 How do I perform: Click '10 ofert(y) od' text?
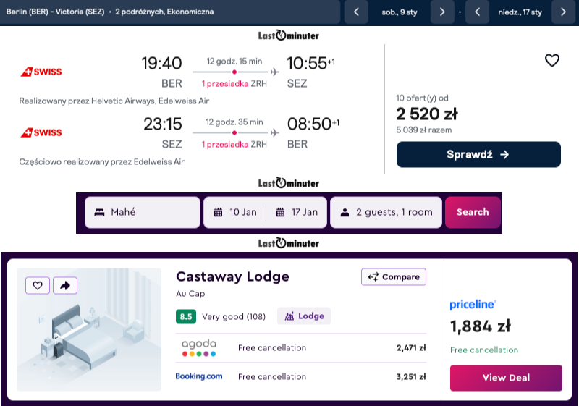422,98
